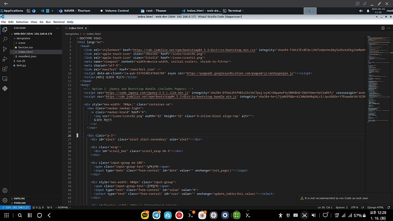
Task: Open test.py in the explorer
Action: coord(21,65)
